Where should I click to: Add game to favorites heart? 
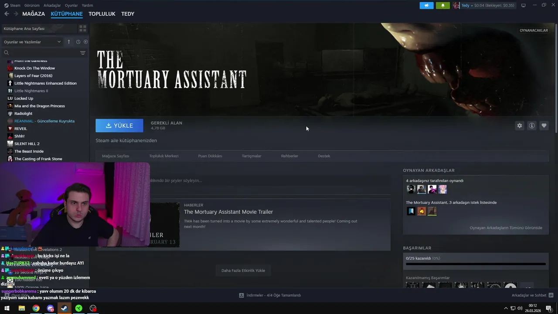point(544,126)
